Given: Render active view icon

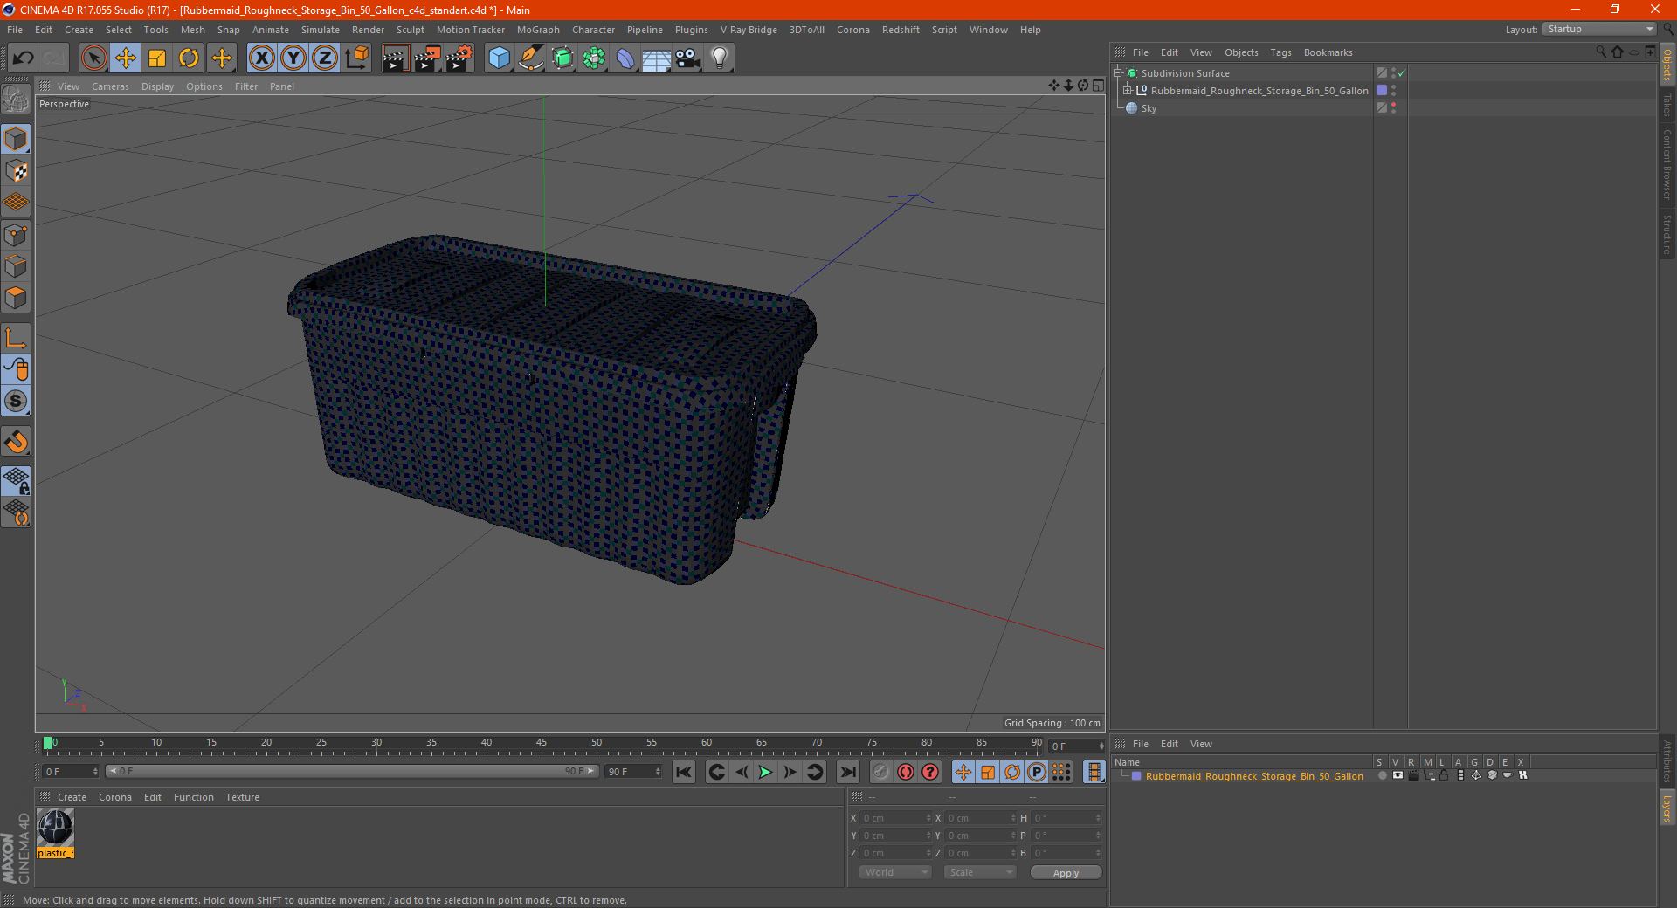Looking at the screenshot, I should tap(395, 58).
